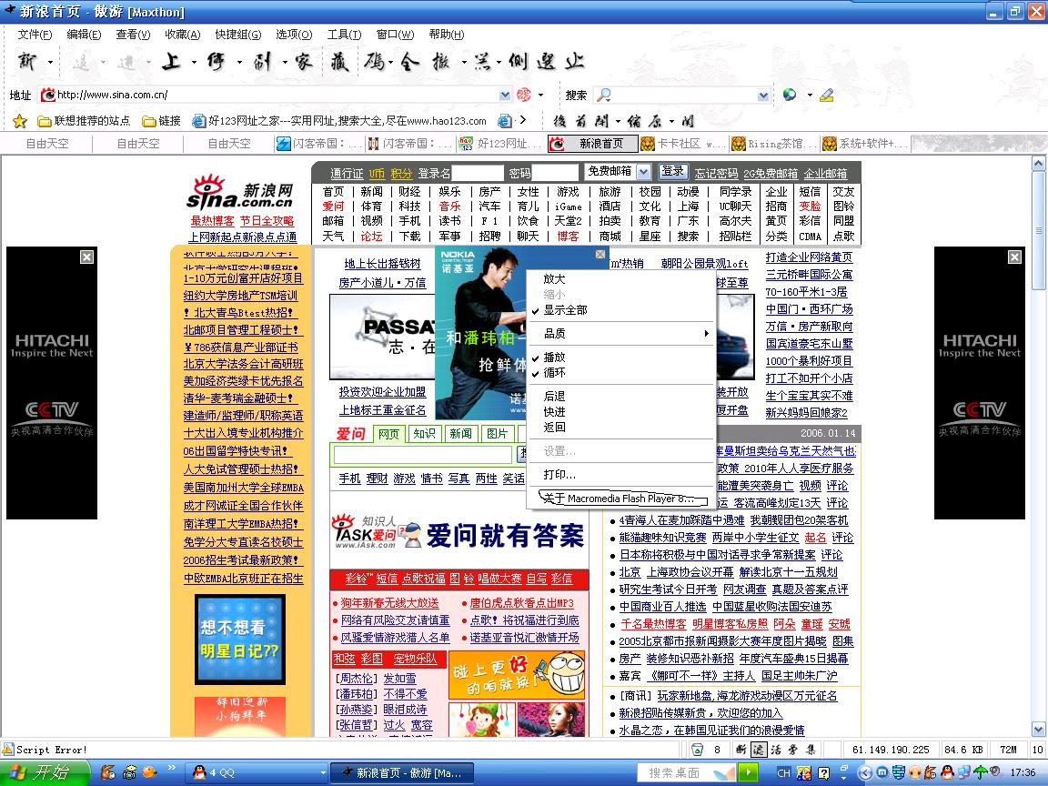This screenshot has height=786, width=1048.
Task: Select 放大 zoom in from context menu
Action: (554, 278)
